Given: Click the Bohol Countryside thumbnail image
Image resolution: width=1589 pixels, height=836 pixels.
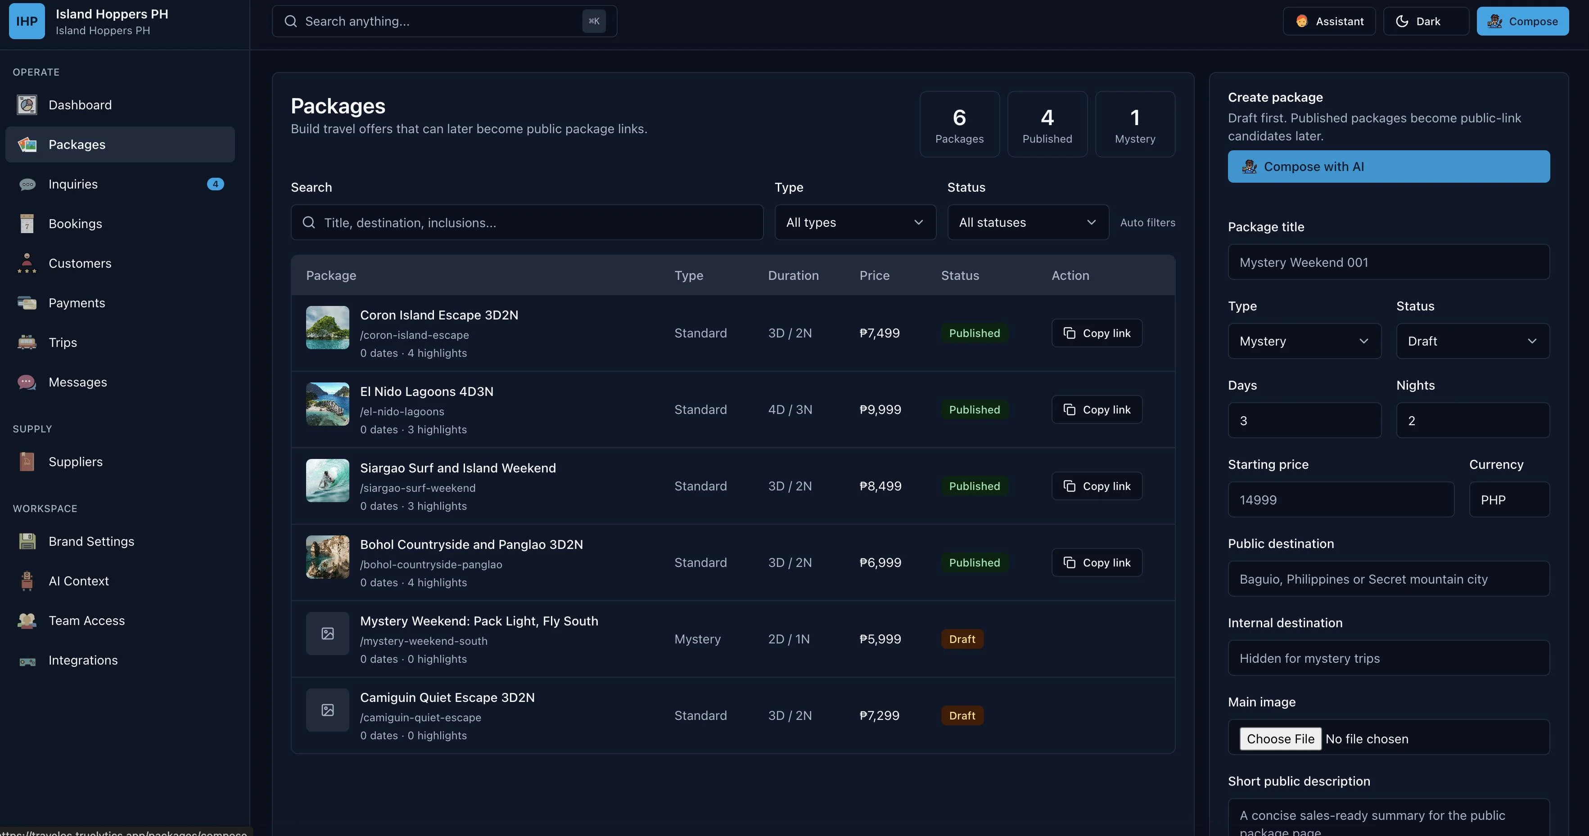Looking at the screenshot, I should pos(328,557).
